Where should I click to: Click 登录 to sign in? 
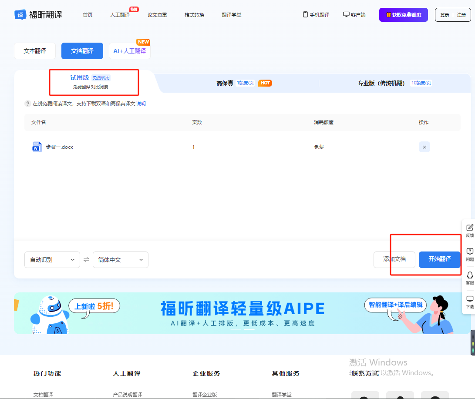point(445,15)
